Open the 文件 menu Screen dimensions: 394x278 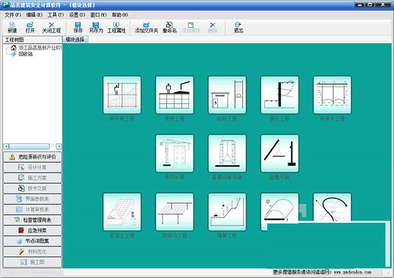13,14
